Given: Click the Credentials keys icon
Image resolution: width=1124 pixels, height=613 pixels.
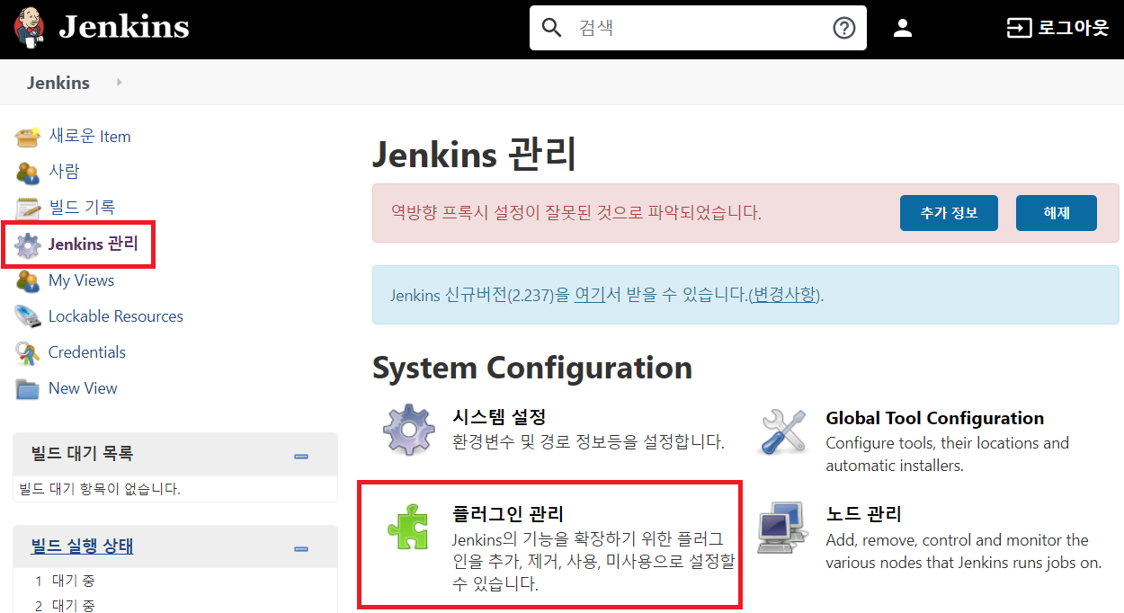Looking at the screenshot, I should tap(28, 352).
